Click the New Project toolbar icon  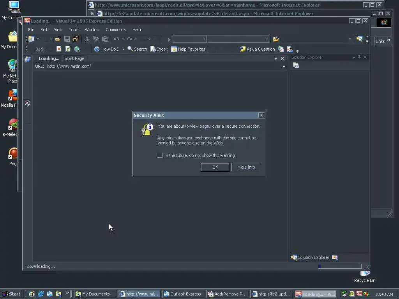tap(32, 39)
